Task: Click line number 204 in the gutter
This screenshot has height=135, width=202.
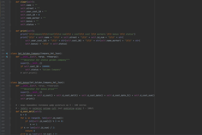Action: 3,112
